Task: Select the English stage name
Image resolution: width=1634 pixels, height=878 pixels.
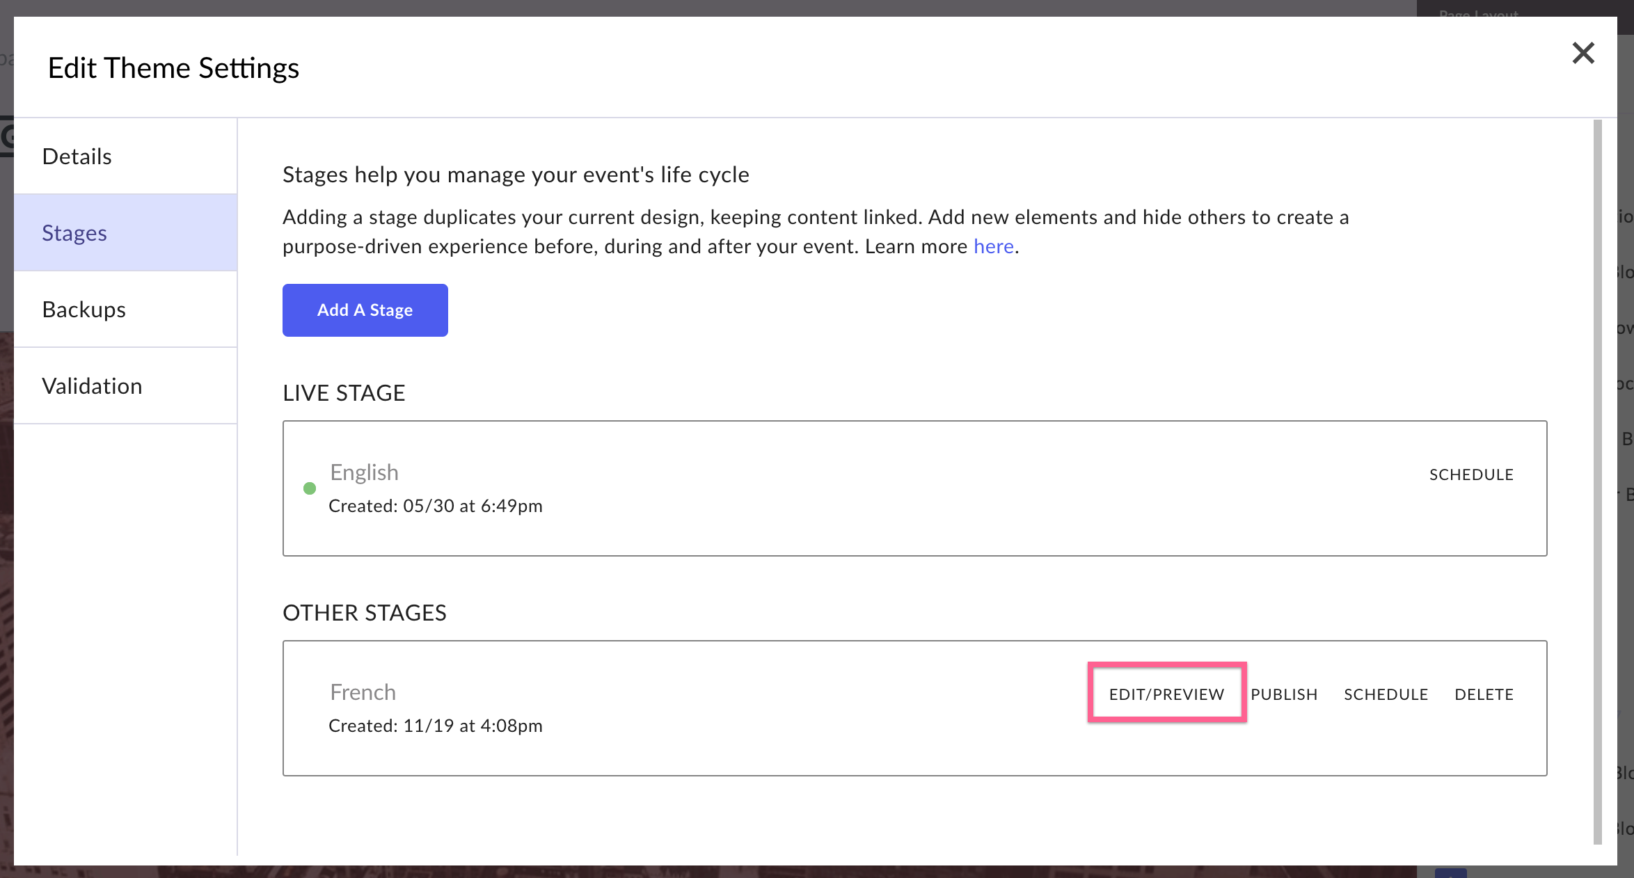Action: click(364, 472)
